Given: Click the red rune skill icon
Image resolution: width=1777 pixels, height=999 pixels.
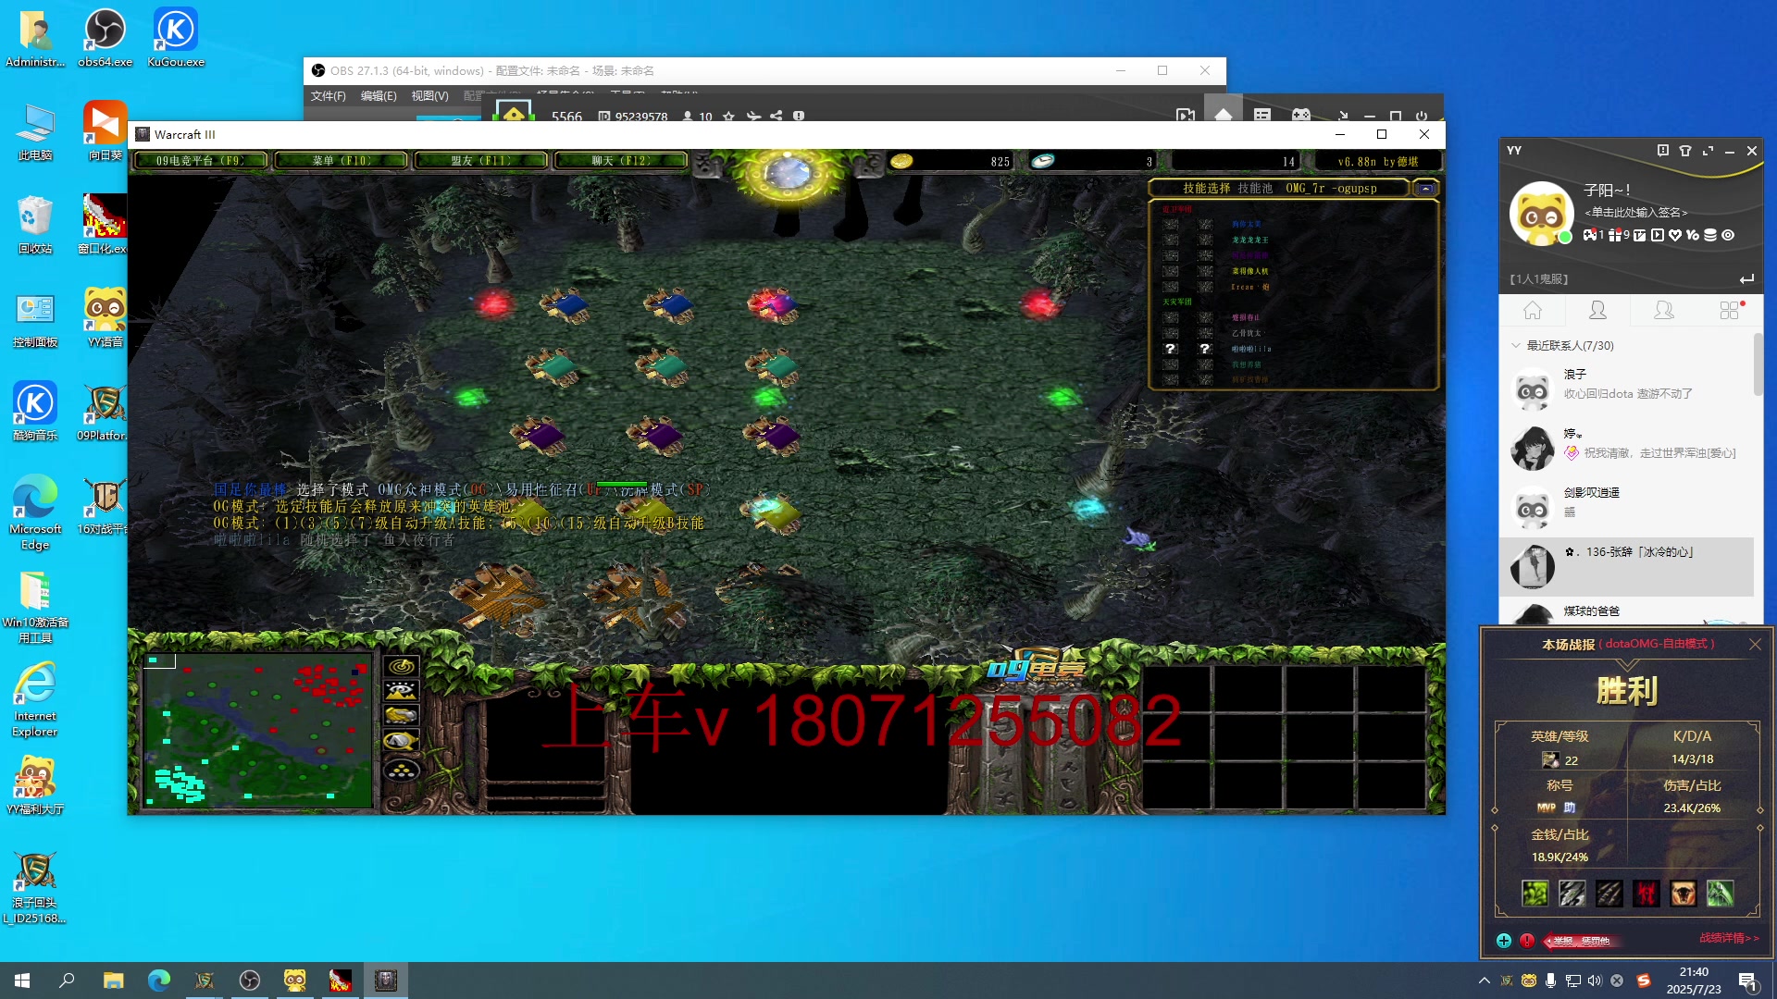Looking at the screenshot, I should 1646,894.
